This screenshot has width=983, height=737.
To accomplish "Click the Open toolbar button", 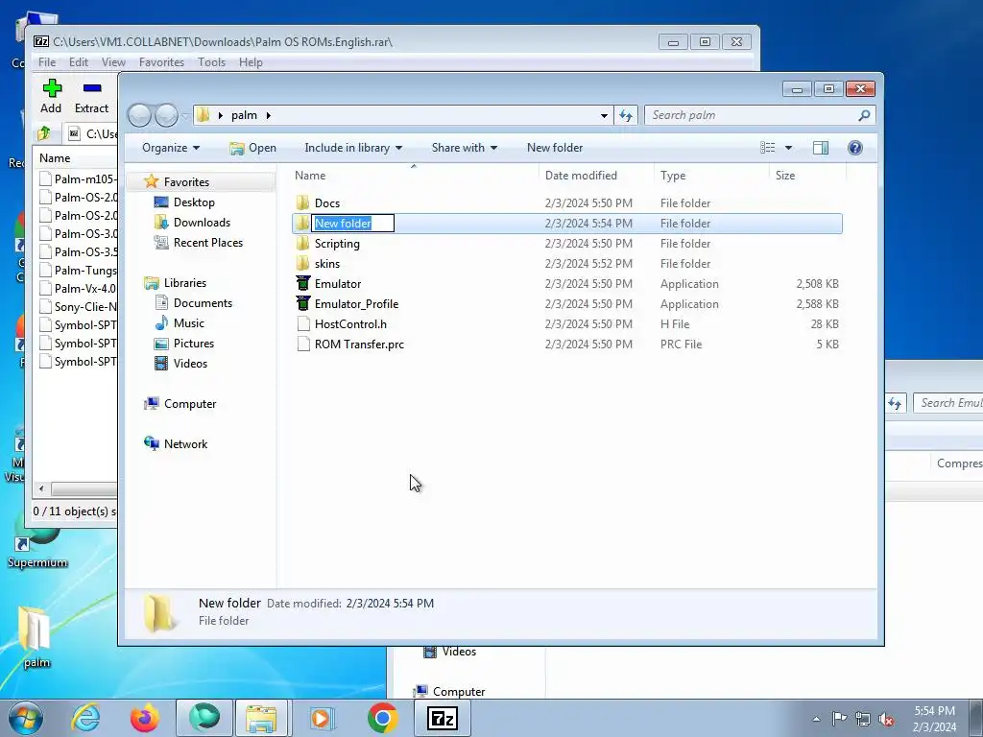I will point(253,147).
